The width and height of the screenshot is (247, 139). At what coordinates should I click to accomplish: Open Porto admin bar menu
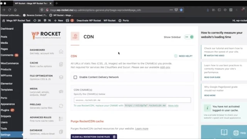(123, 20)
